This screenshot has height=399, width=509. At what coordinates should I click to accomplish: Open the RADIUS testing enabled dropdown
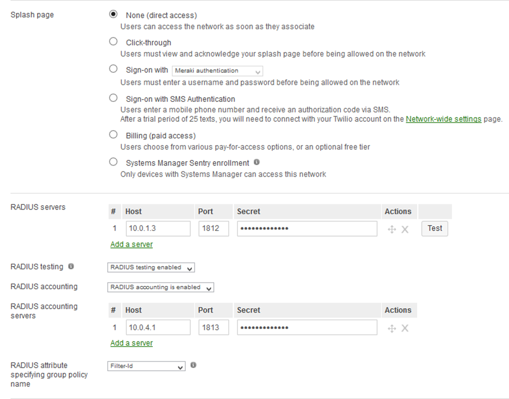(x=151, y=267)
